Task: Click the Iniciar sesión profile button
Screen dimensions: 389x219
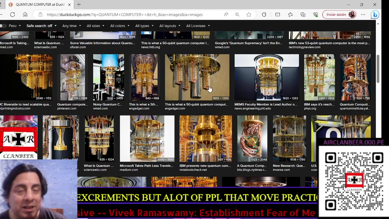Action: (x=339, y=15)
